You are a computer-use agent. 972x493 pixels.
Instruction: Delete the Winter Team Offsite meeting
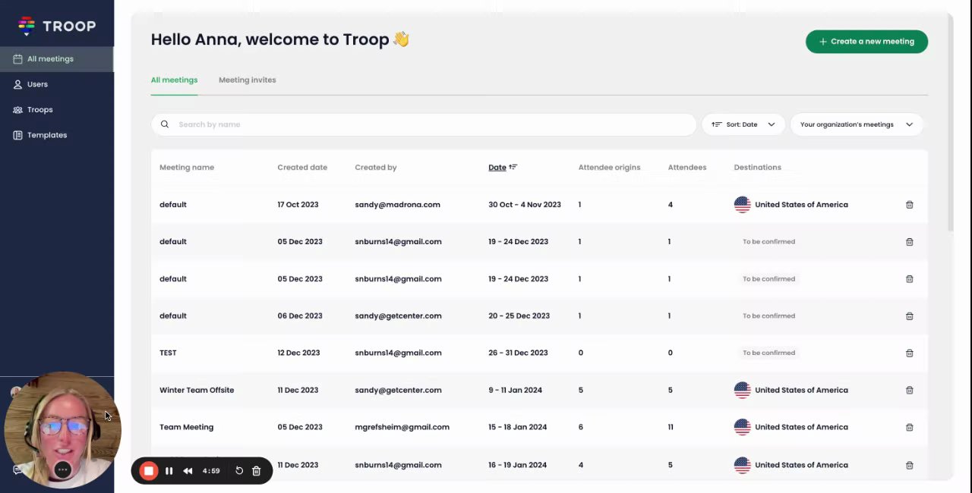click(909, 391)
